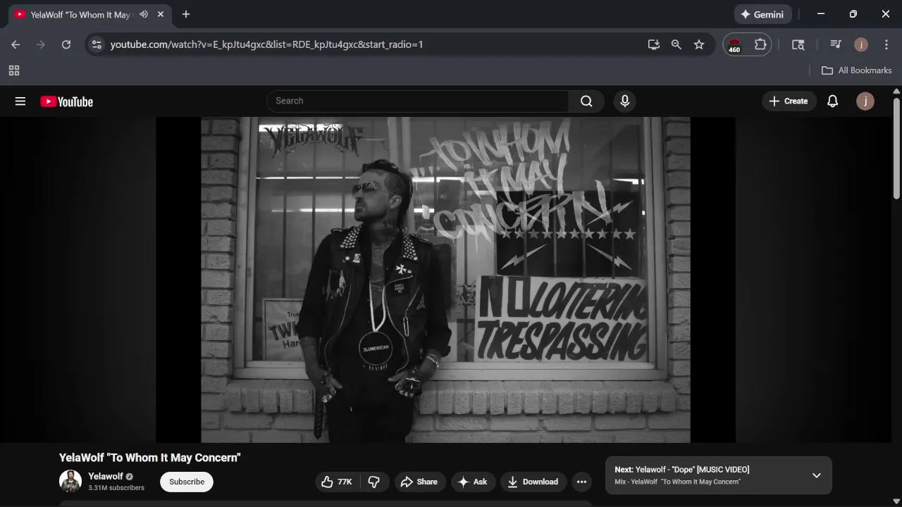Viewport: 902px width, 507px height.
Task: Open a new browser tab
Action: click(x=186, y=14)
